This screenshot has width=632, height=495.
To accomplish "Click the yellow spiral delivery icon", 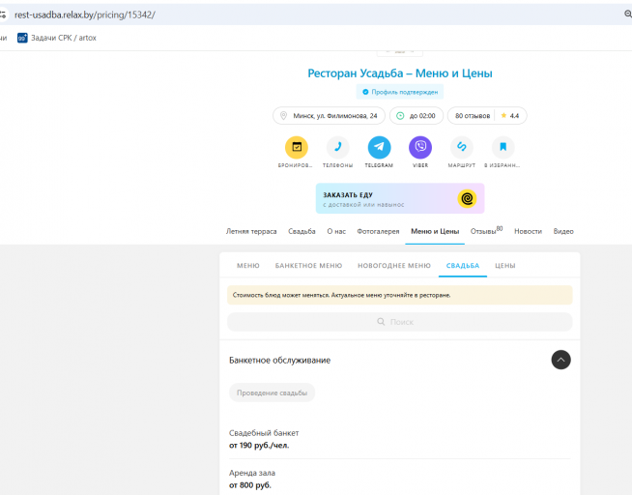I will pyautogui.click(x=467, y=198).
